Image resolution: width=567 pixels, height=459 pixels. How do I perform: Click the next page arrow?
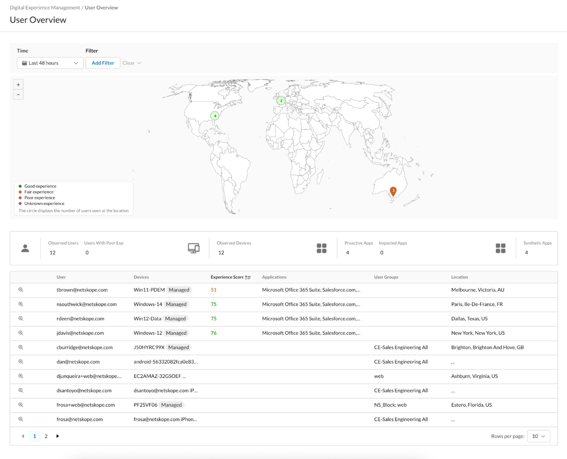coord(58,436)
